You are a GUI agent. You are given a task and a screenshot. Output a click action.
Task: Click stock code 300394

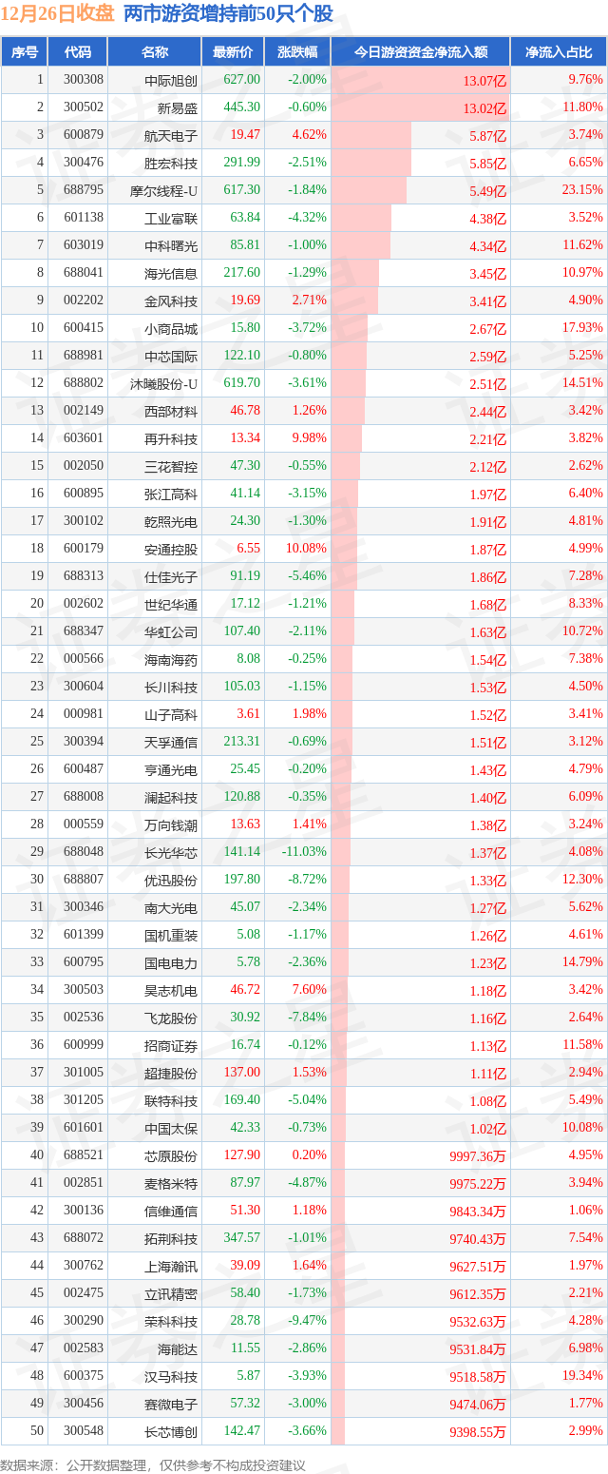tap(84, 742)
